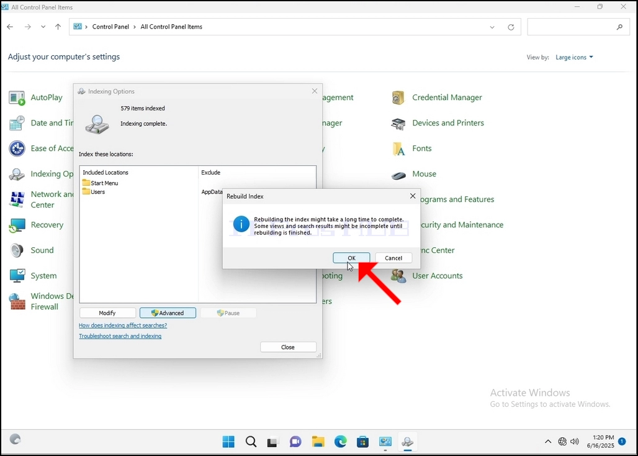Select Start Menu folder in Included Locations
638x456 pixels.
(100, 183)
